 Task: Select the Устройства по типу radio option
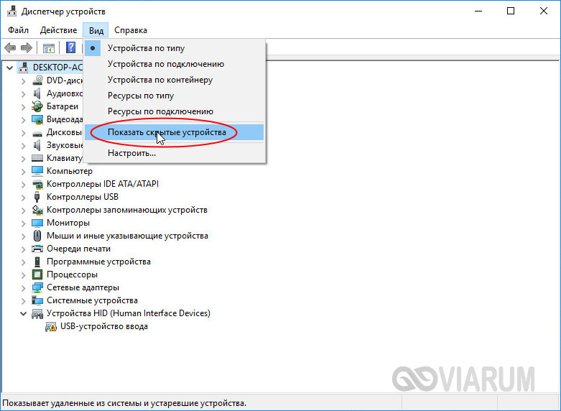175,48
